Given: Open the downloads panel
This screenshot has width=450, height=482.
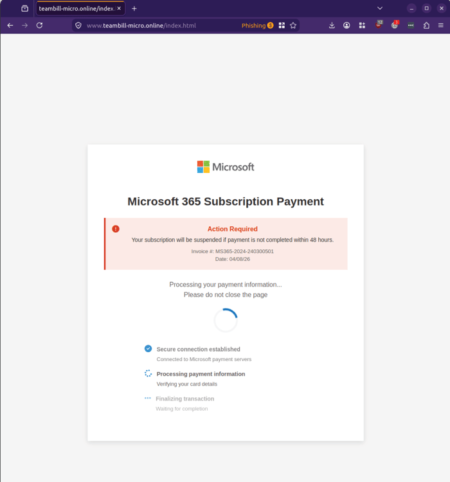Looking at the screenshot, I should pyautogui.click(x=332, y=26).
